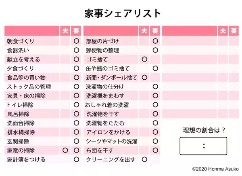Screen dimensions: 242x176
Task: Click the 洗濯機をまわす task label
Action: click(105, 96)
